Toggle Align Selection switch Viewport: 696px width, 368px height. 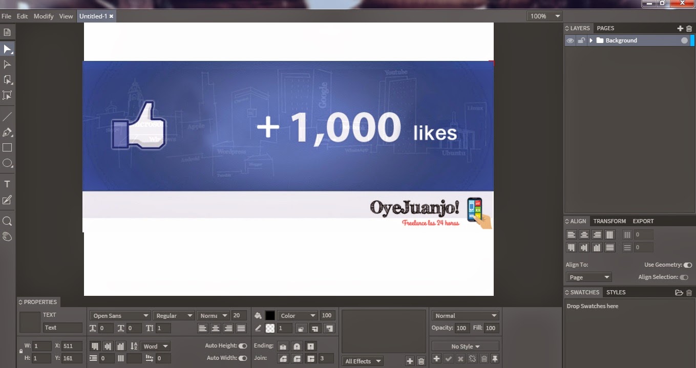(x=684, y=277)
